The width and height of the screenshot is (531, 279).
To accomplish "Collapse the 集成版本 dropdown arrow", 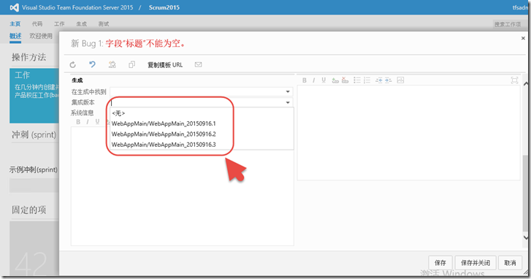I will 288,102.
